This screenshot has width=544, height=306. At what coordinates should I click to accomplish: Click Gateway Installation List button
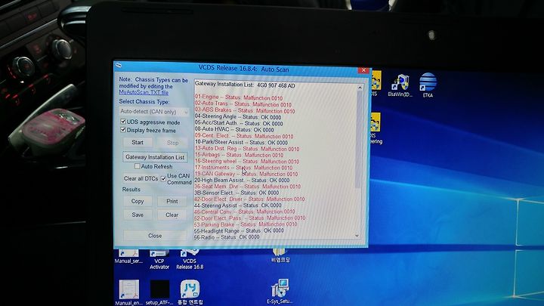coord(155,157)
